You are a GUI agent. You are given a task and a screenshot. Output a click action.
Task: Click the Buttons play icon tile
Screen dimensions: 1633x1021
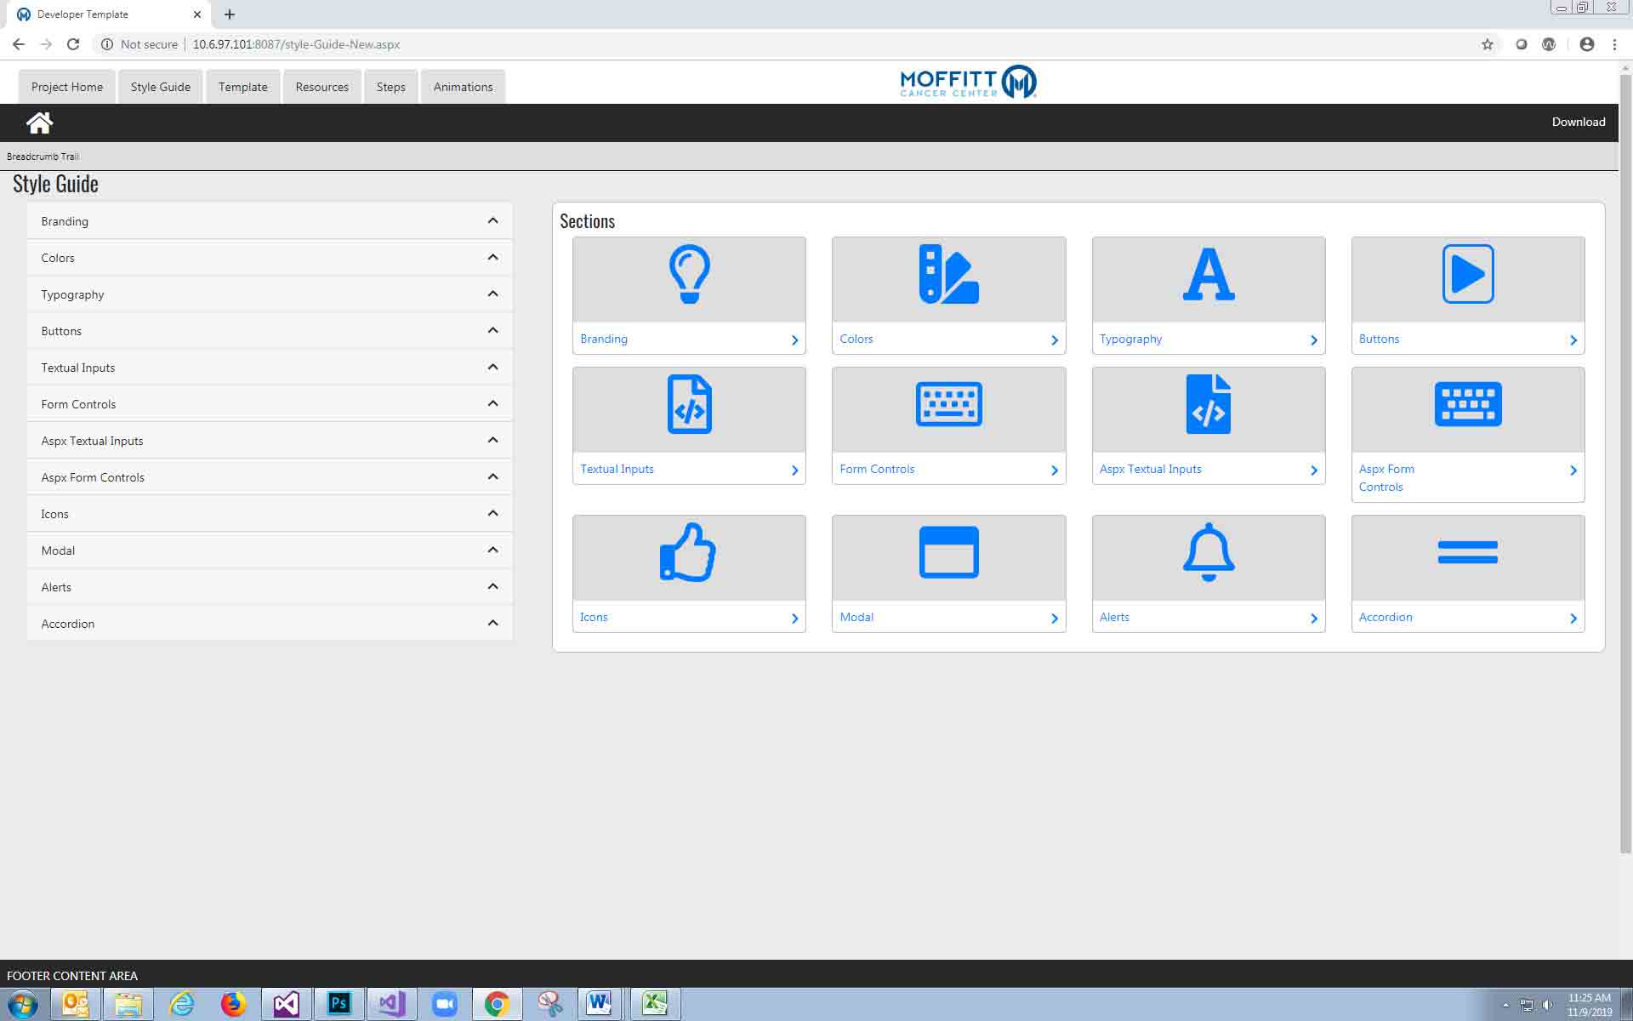click(x=1468, y=274)
